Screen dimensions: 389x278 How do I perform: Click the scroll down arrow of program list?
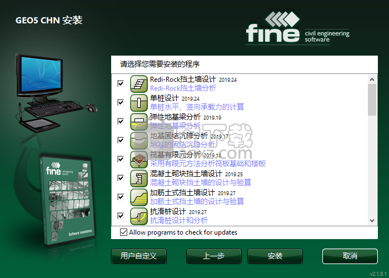tap(372, 220)
